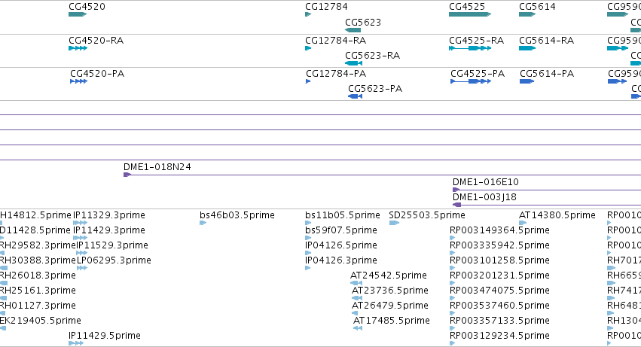Screen dimensions: 641x347
Task: Click the CG4520 gene arrow glyph
Action: pyautogui.click(x=78, y=14)
